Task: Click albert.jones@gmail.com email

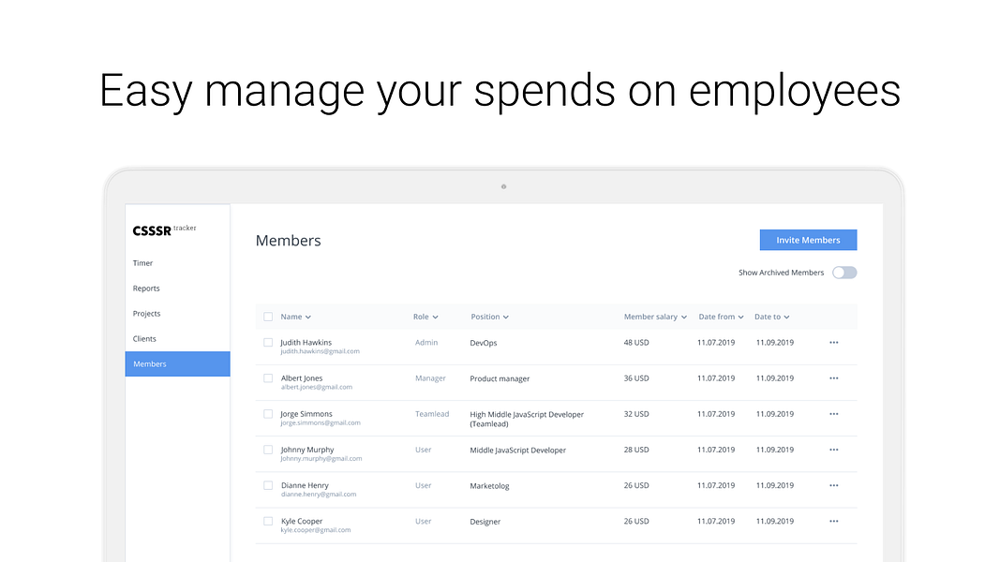Action: tap(317, 387)
